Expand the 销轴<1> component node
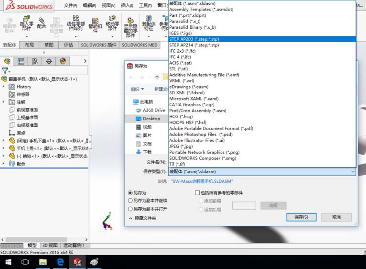Viewport: 366px width, 269px height. [x=3, y=156]
